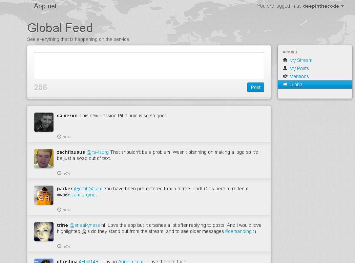
Task: Go to My Stream
Action: coord(301,60)
